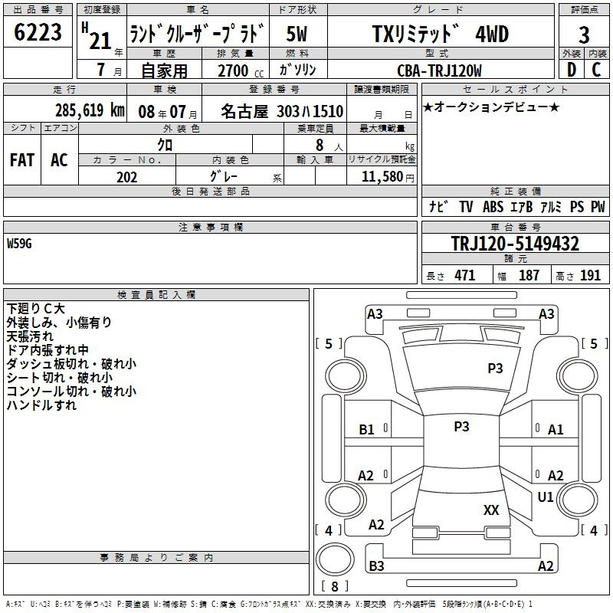
Task: Click the B1 damage mark on the diagram
Action: [x=366, y=430]
